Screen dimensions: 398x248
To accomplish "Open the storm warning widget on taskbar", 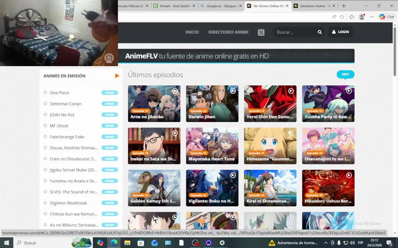I will click(x=293, y=243).
